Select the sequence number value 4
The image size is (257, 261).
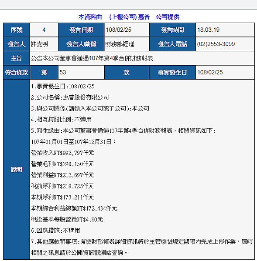point(44,30)
